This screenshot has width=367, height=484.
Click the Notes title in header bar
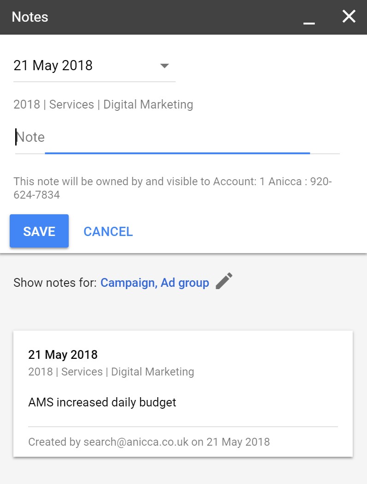point(30,17)
